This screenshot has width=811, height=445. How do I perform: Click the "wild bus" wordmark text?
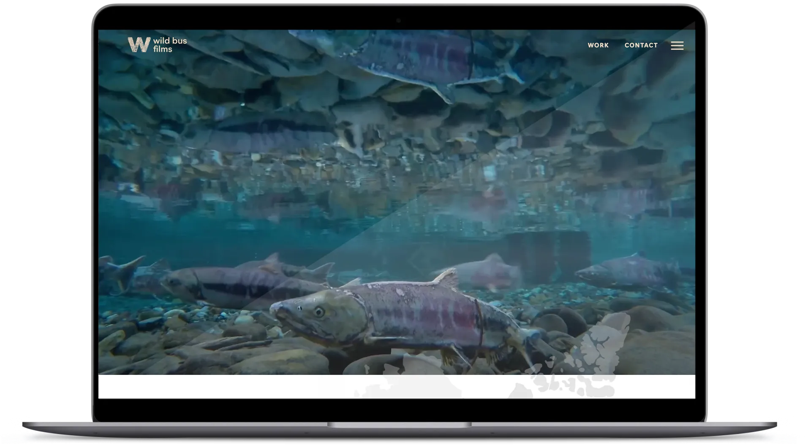[x=170, y=41]
